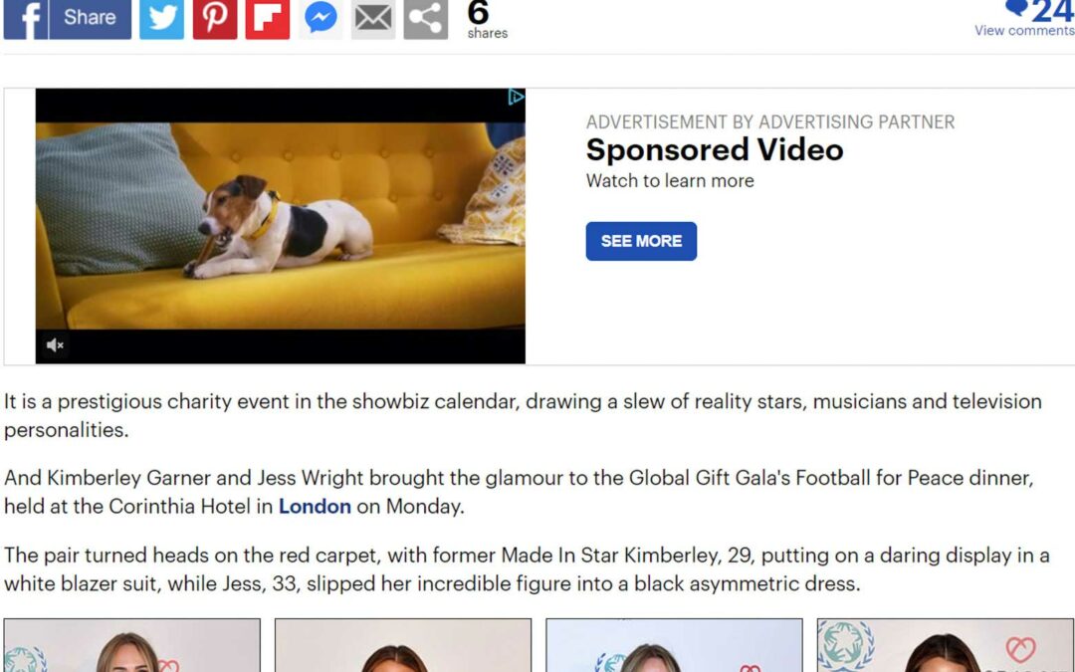Viewport: 1075px width, 672px height.
Task: Click the SEE MORE button
Action: [x=641, y=241]
